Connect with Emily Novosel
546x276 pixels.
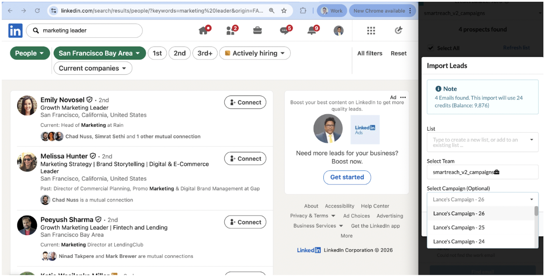[245, 102]
